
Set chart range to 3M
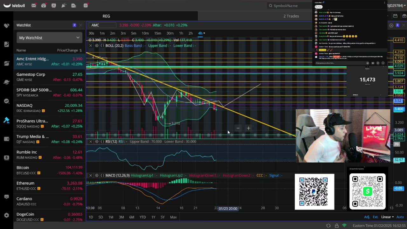[x=121, y=217]
